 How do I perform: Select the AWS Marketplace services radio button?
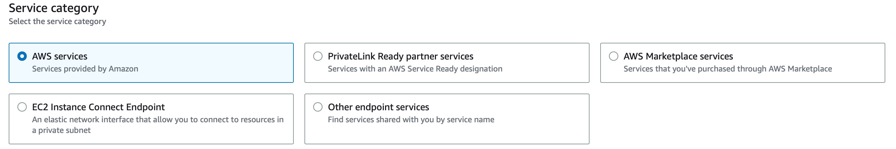coord(613,56)
